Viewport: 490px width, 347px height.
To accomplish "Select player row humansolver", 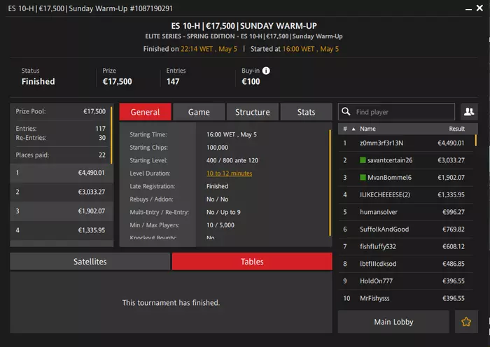I will (405, 212).
